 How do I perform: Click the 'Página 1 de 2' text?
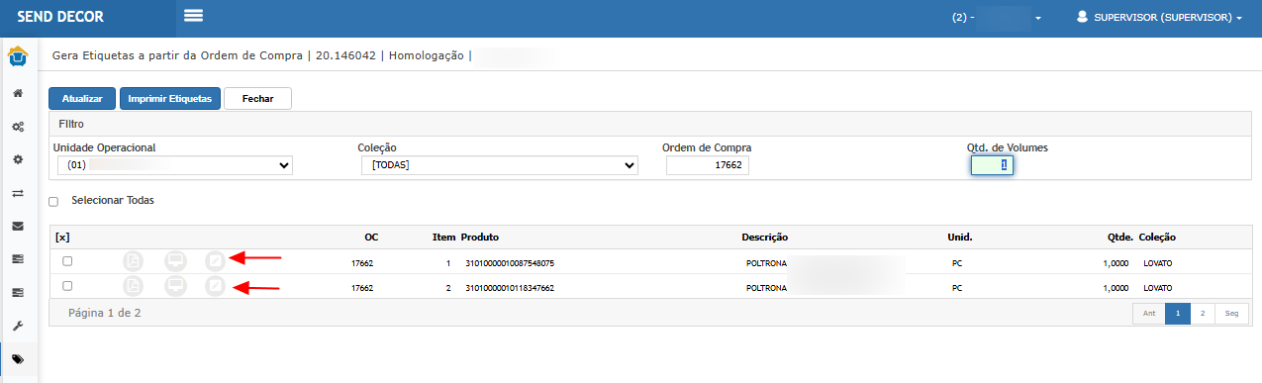[x=104, y=313]
